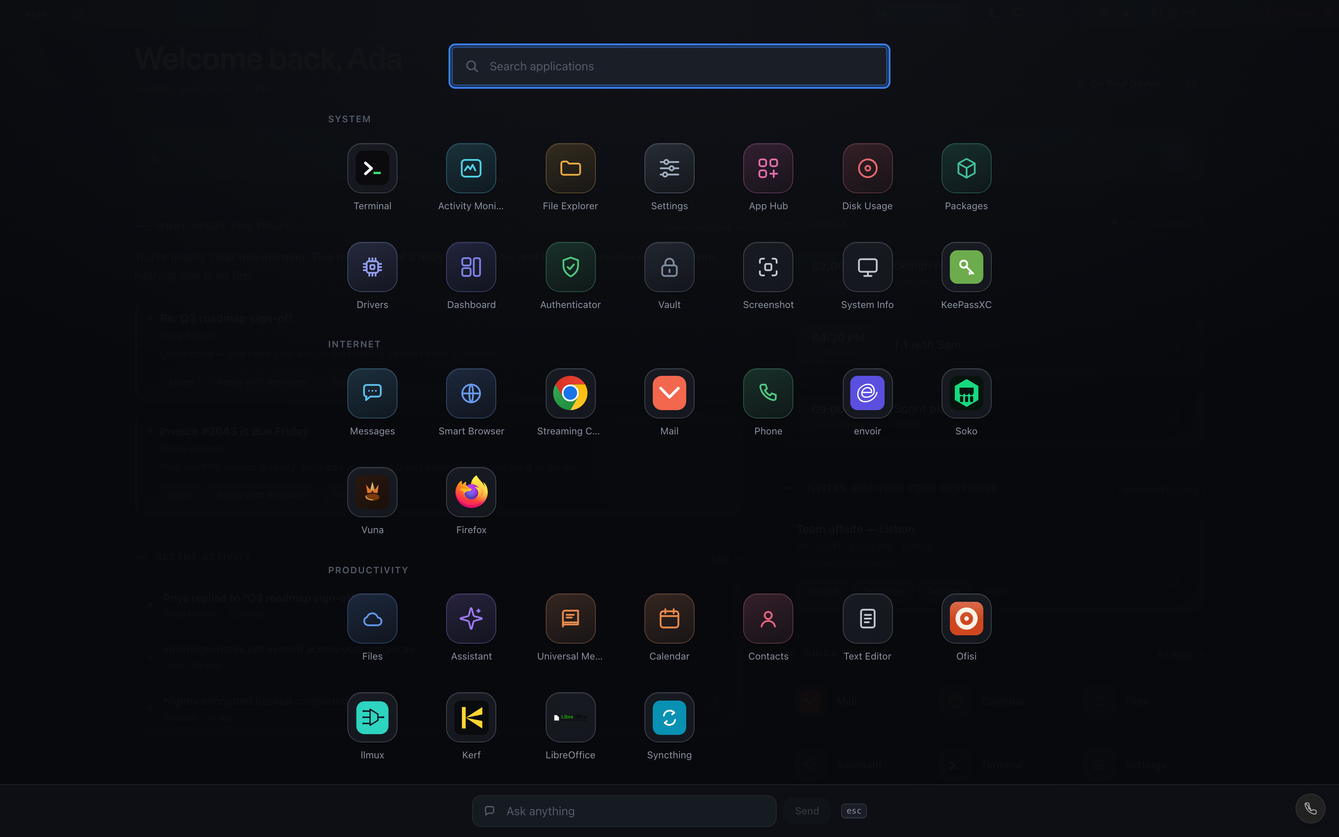1339x837 pixels.
Task: Open Disk Usage
Action: [x=867, y=168]
